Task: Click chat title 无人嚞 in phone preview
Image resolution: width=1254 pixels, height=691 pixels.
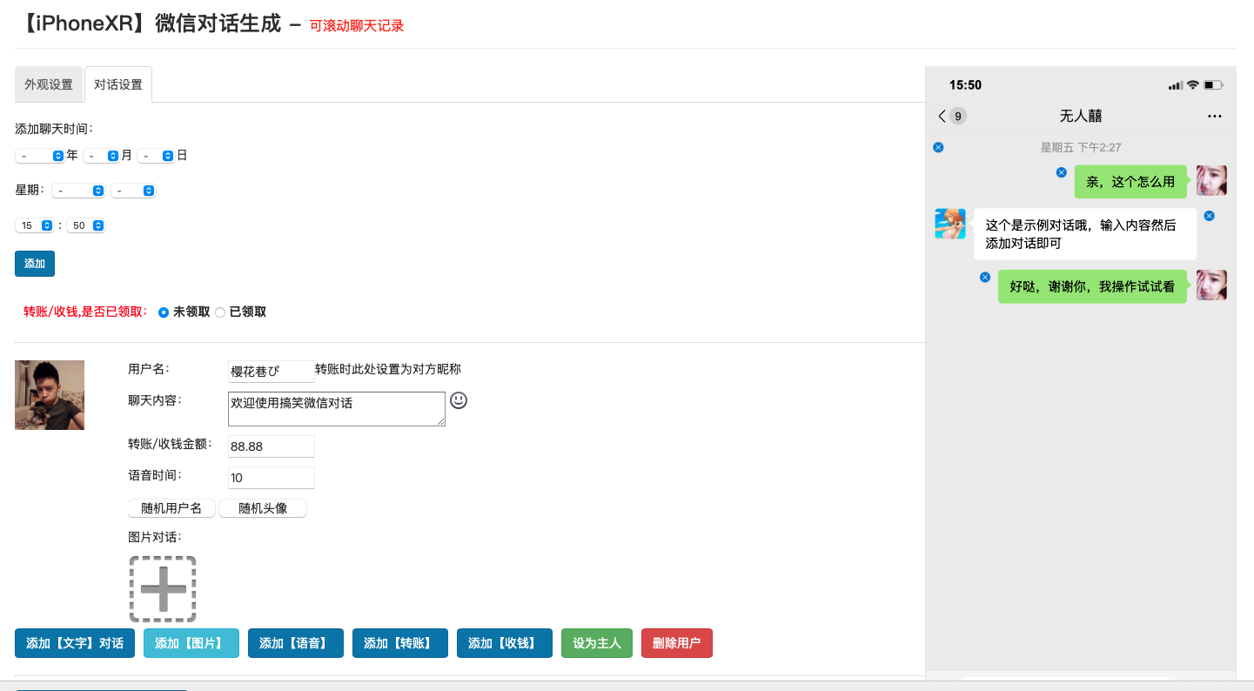Action: click(1081, 116)
